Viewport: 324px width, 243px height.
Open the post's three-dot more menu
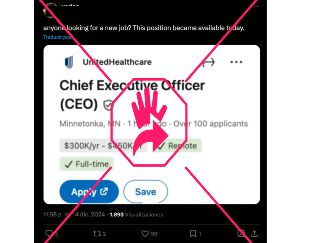(257, 6)
